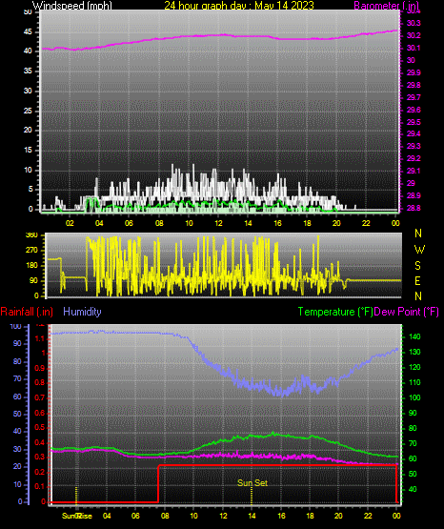This screenshot has height=529, width=444.
Task: Click the 'Barometer (.in)' axis title
Action: click(x=386, y=5)
